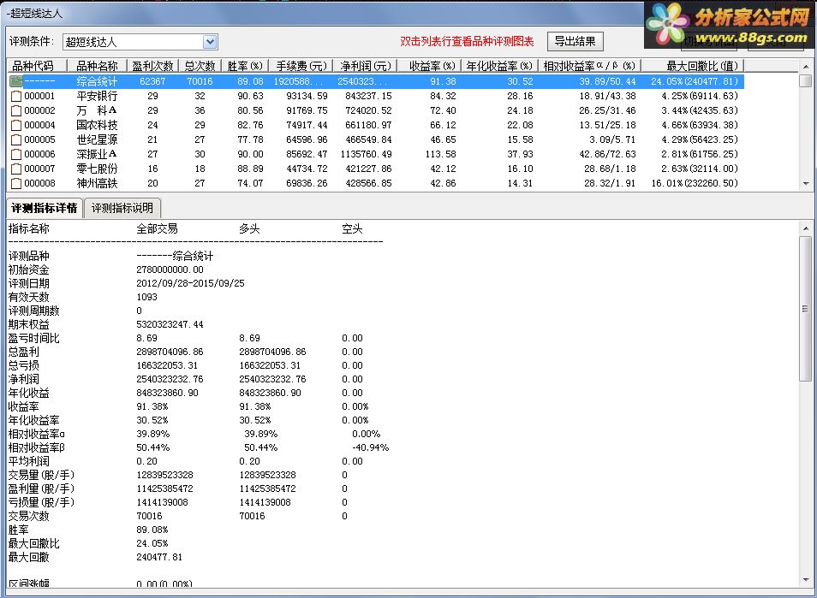Viewport: 817px width, 598px height.
Task: Click the 导出结果 button
Action: pos(575,41)
